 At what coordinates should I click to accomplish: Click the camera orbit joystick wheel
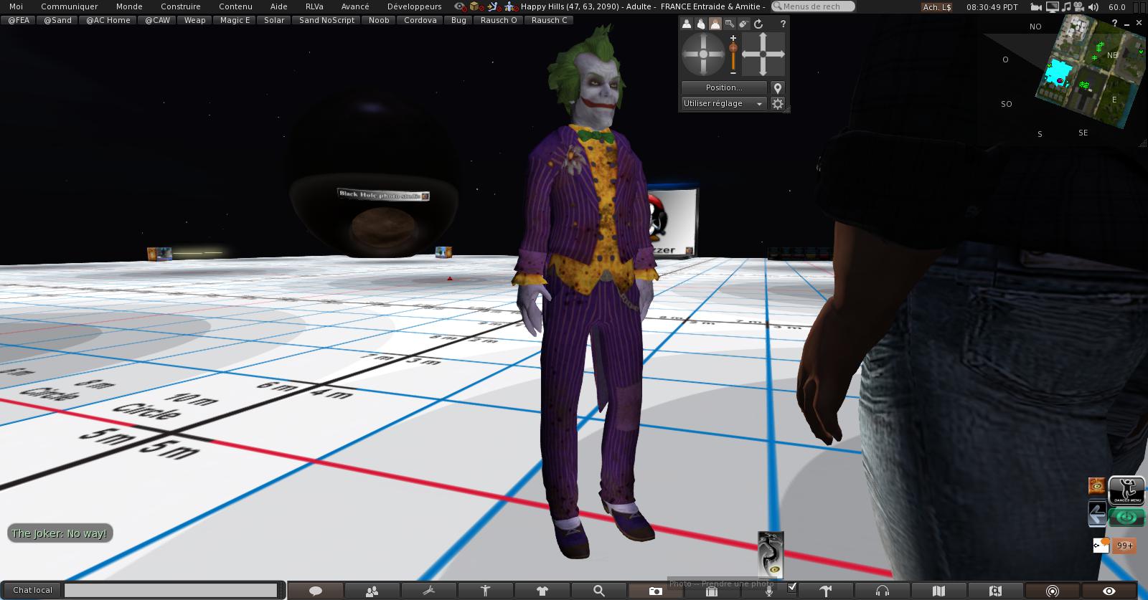pyautogui.click(x=703, y=54)
